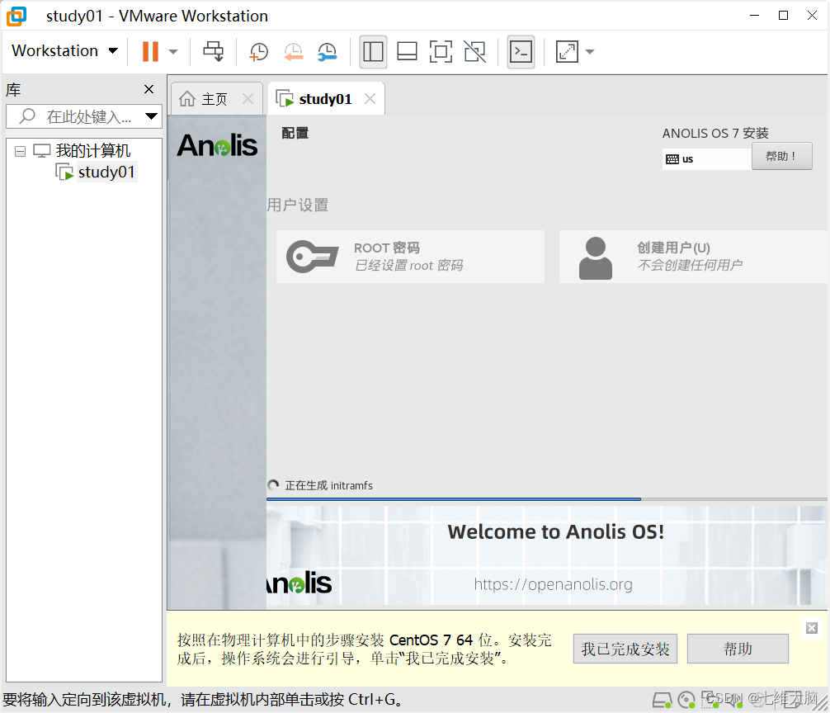Collapse the My Computer tree node
Screen dimensions: 830x713
[20, 151]
